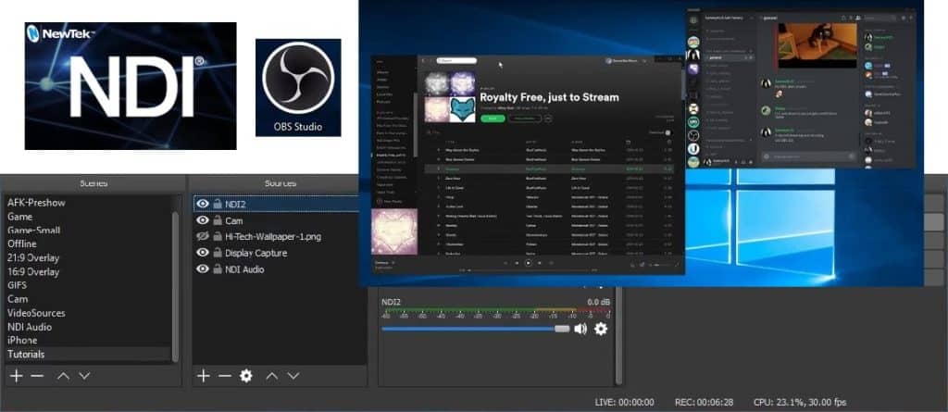
Task: Click the Spotify play button in the player bar
Action: 529,263
